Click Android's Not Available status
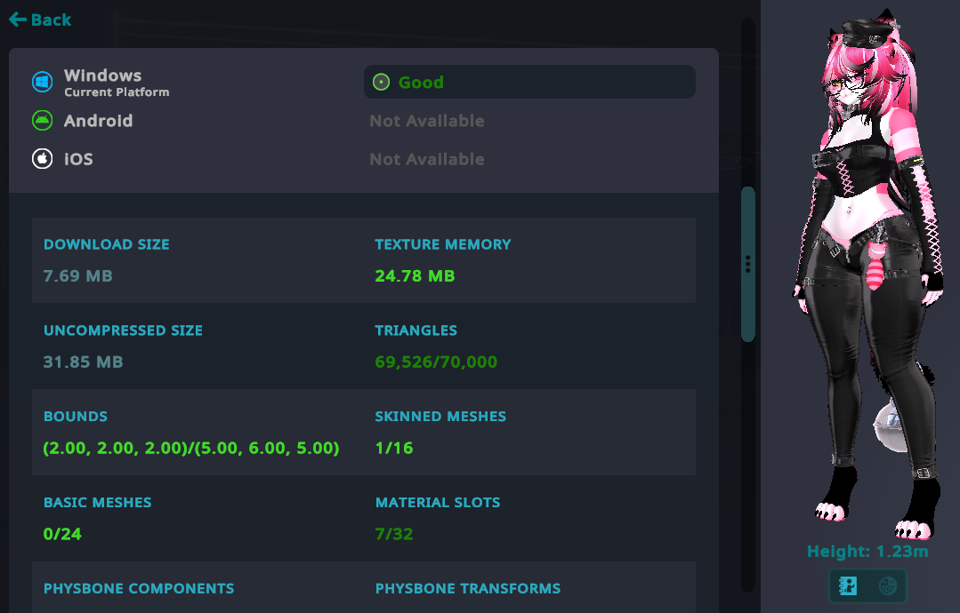 tap(427, 121)
